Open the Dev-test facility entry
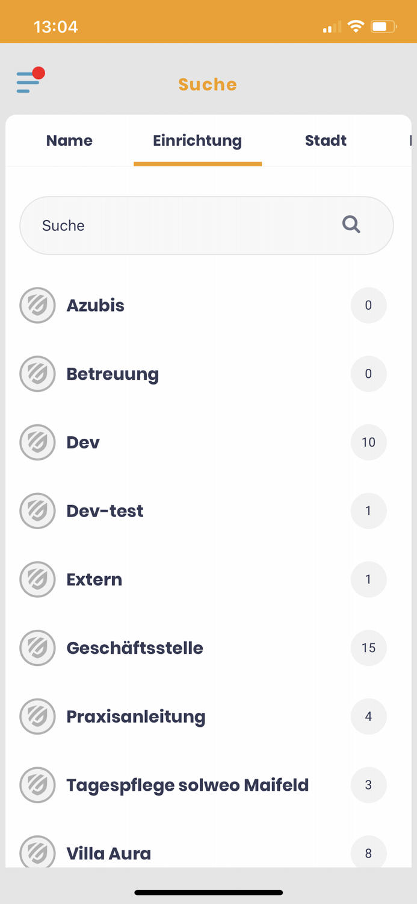The width and height of the screenshot is (417, 904). pyautogui.click(x=181, y=510)
